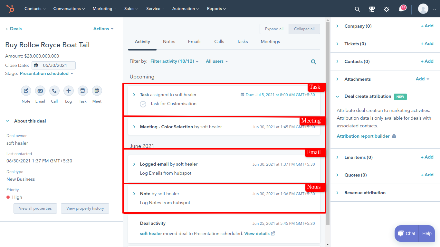
Task: Collapse the Deal create attribution panel
Action: pyautogui.click(x=337, y=96)
